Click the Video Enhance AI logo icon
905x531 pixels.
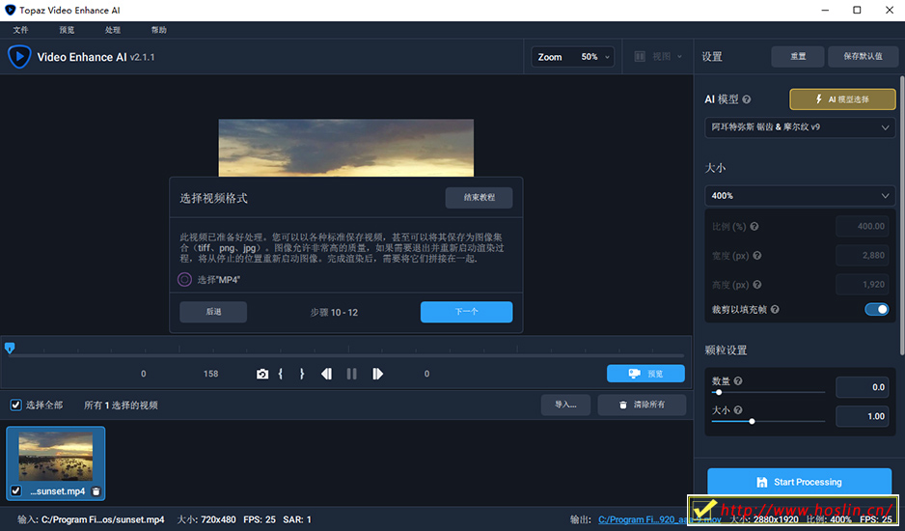(x=19, y=57)
